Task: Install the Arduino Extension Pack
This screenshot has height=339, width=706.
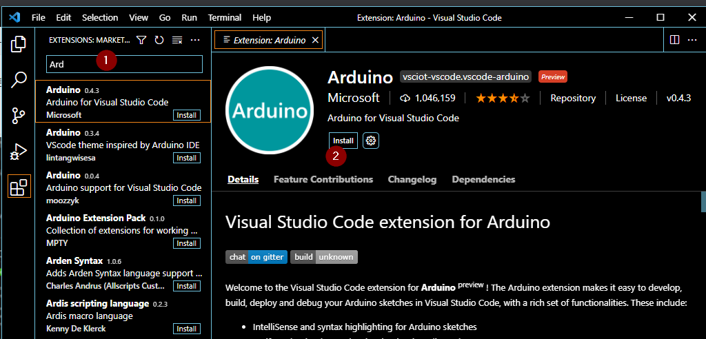Action: point(186,243)
